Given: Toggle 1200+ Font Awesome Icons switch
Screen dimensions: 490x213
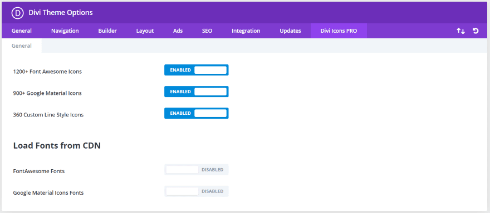Looking at the screenshot, I should point(196,70).
